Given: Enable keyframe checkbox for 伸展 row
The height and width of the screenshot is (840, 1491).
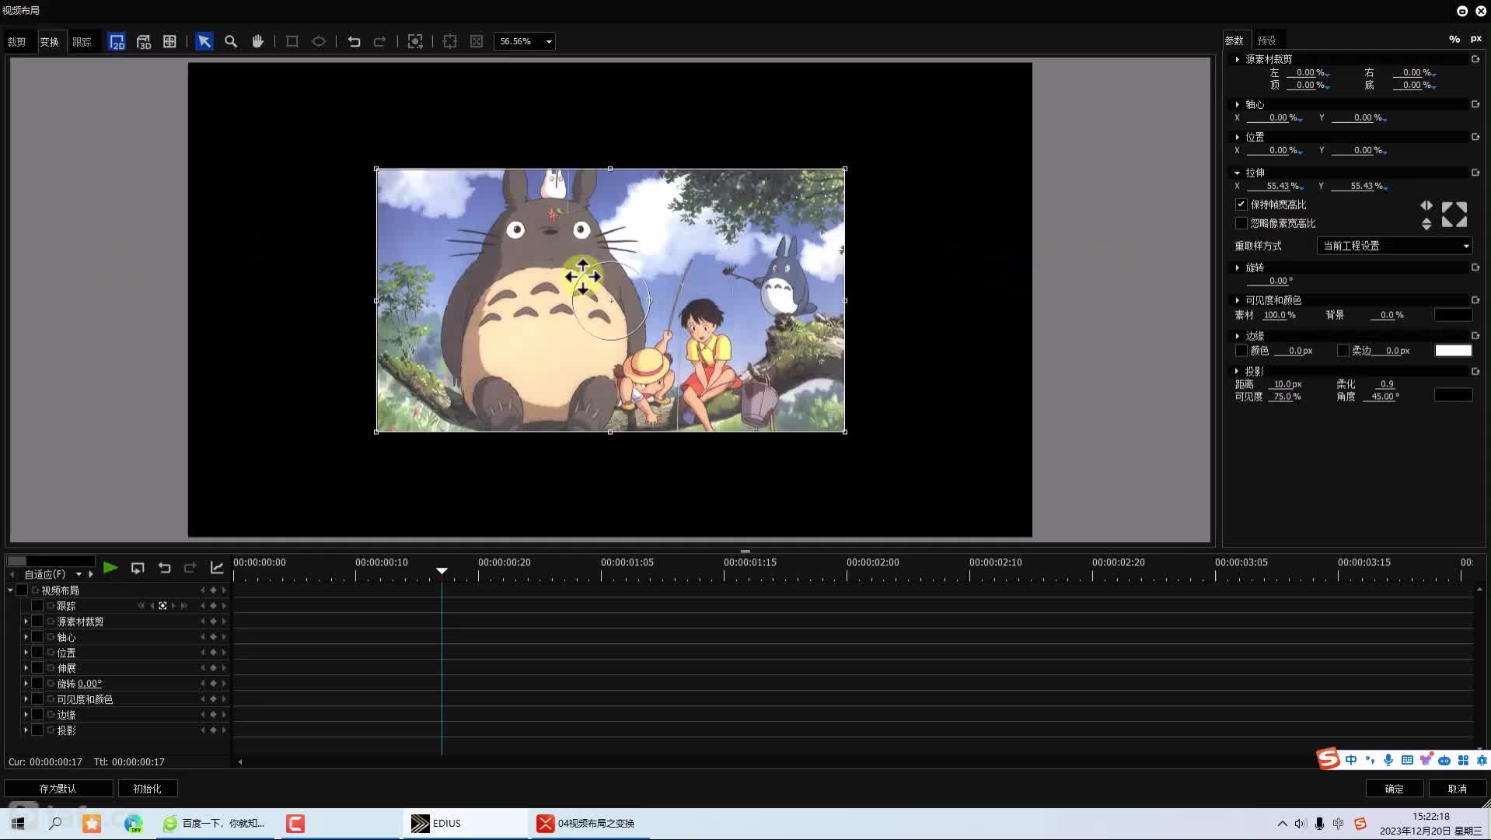Looking at the screenshot, I should (37, 668).
